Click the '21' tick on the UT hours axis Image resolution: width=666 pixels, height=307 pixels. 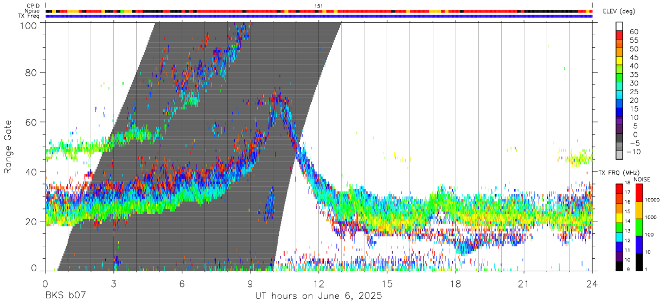524,283
